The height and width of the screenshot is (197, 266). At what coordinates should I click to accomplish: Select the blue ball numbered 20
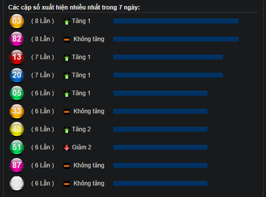(17, 75)
